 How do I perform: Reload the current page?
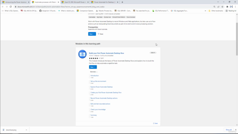(x=11, y=7)
